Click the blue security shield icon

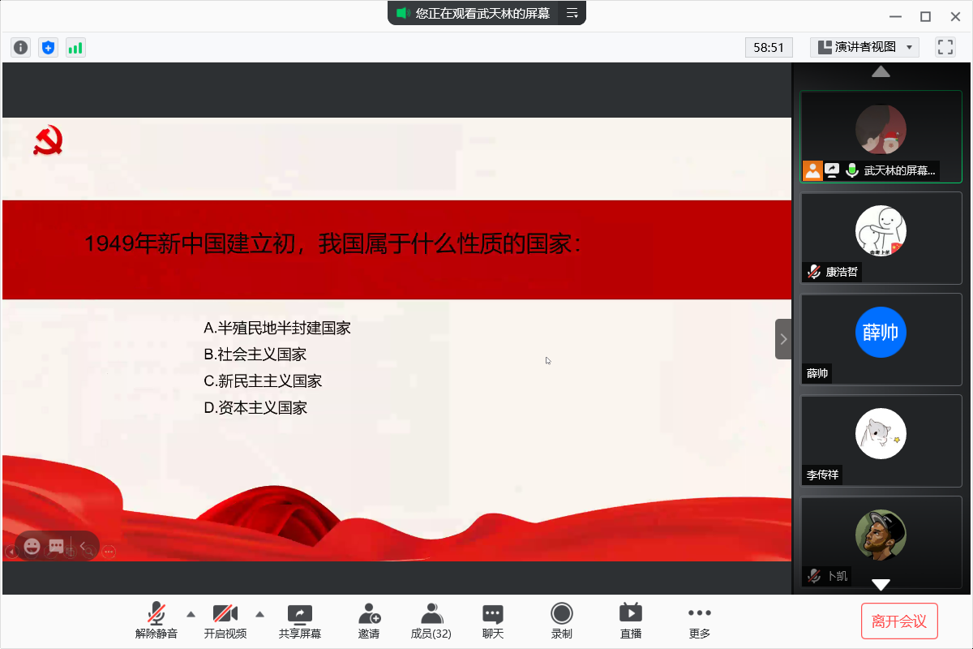(48, 48)
